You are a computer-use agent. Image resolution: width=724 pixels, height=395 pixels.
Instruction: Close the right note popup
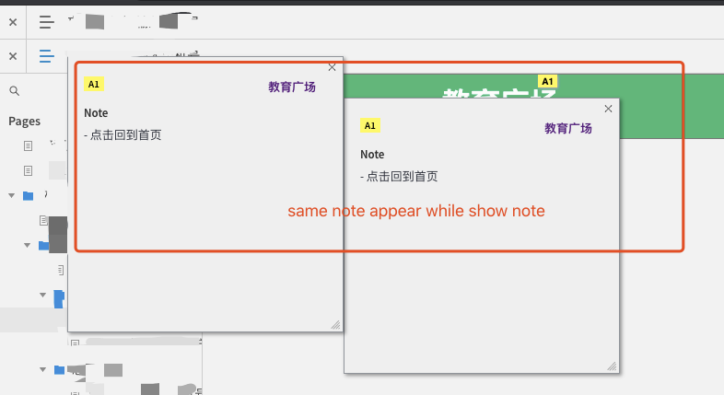point(608,109)
